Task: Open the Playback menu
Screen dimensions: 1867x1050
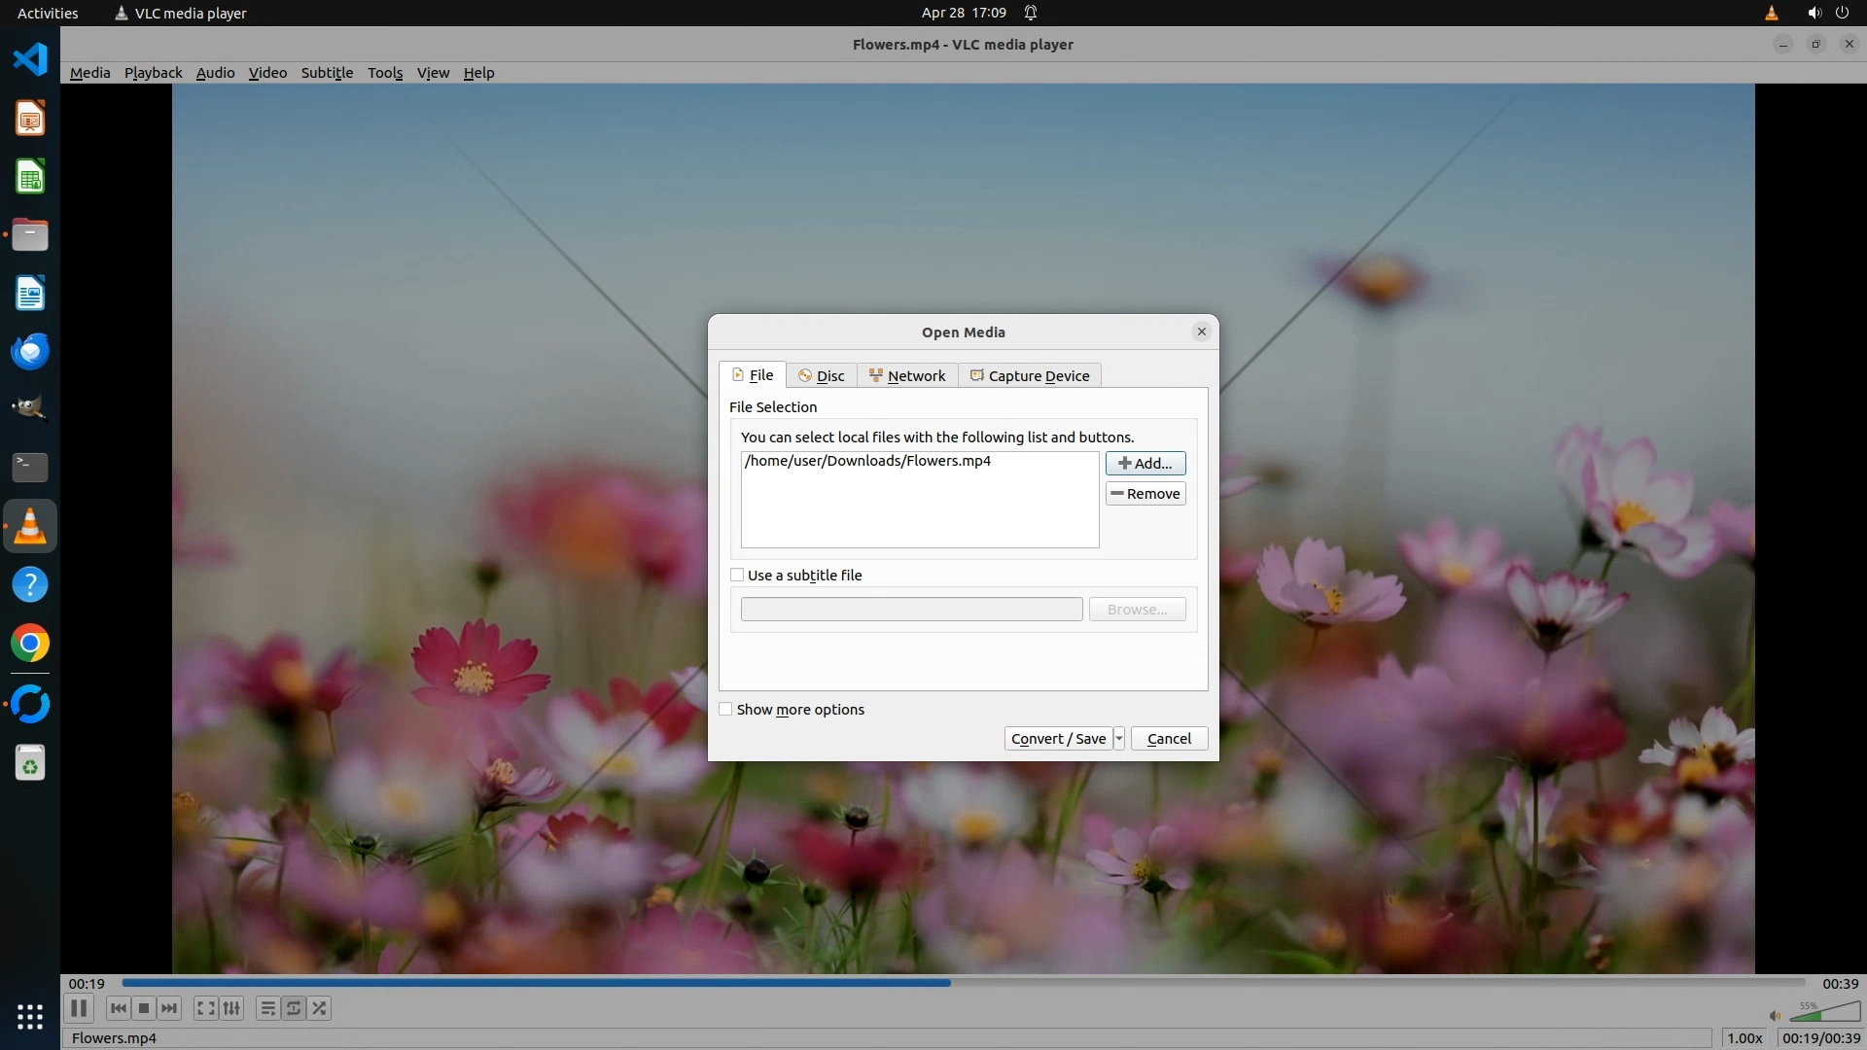Action: pos(153,73)
